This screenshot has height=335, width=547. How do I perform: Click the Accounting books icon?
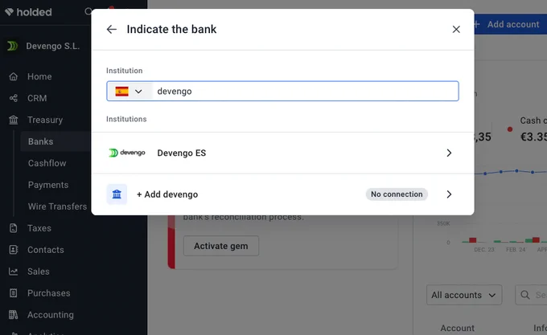coord(13,315)
